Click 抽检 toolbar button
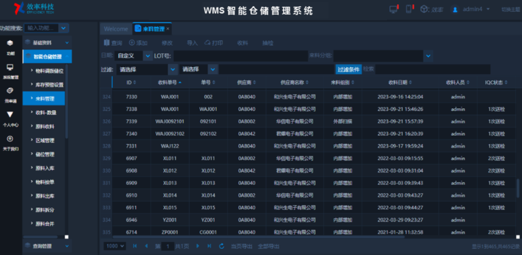The image size is (522, 255). [268, 43]
